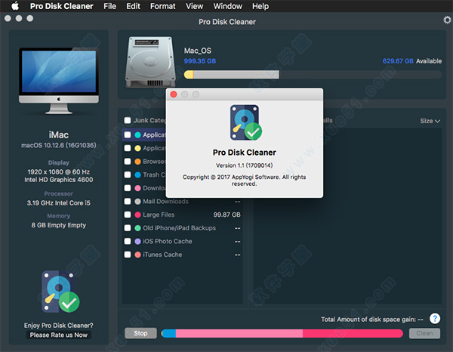Select the Large Files row label

159,215
